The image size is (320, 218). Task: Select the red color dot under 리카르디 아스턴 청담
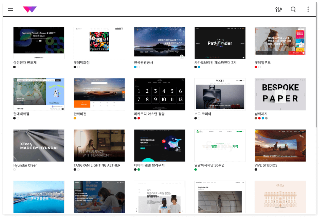point(139,118)
